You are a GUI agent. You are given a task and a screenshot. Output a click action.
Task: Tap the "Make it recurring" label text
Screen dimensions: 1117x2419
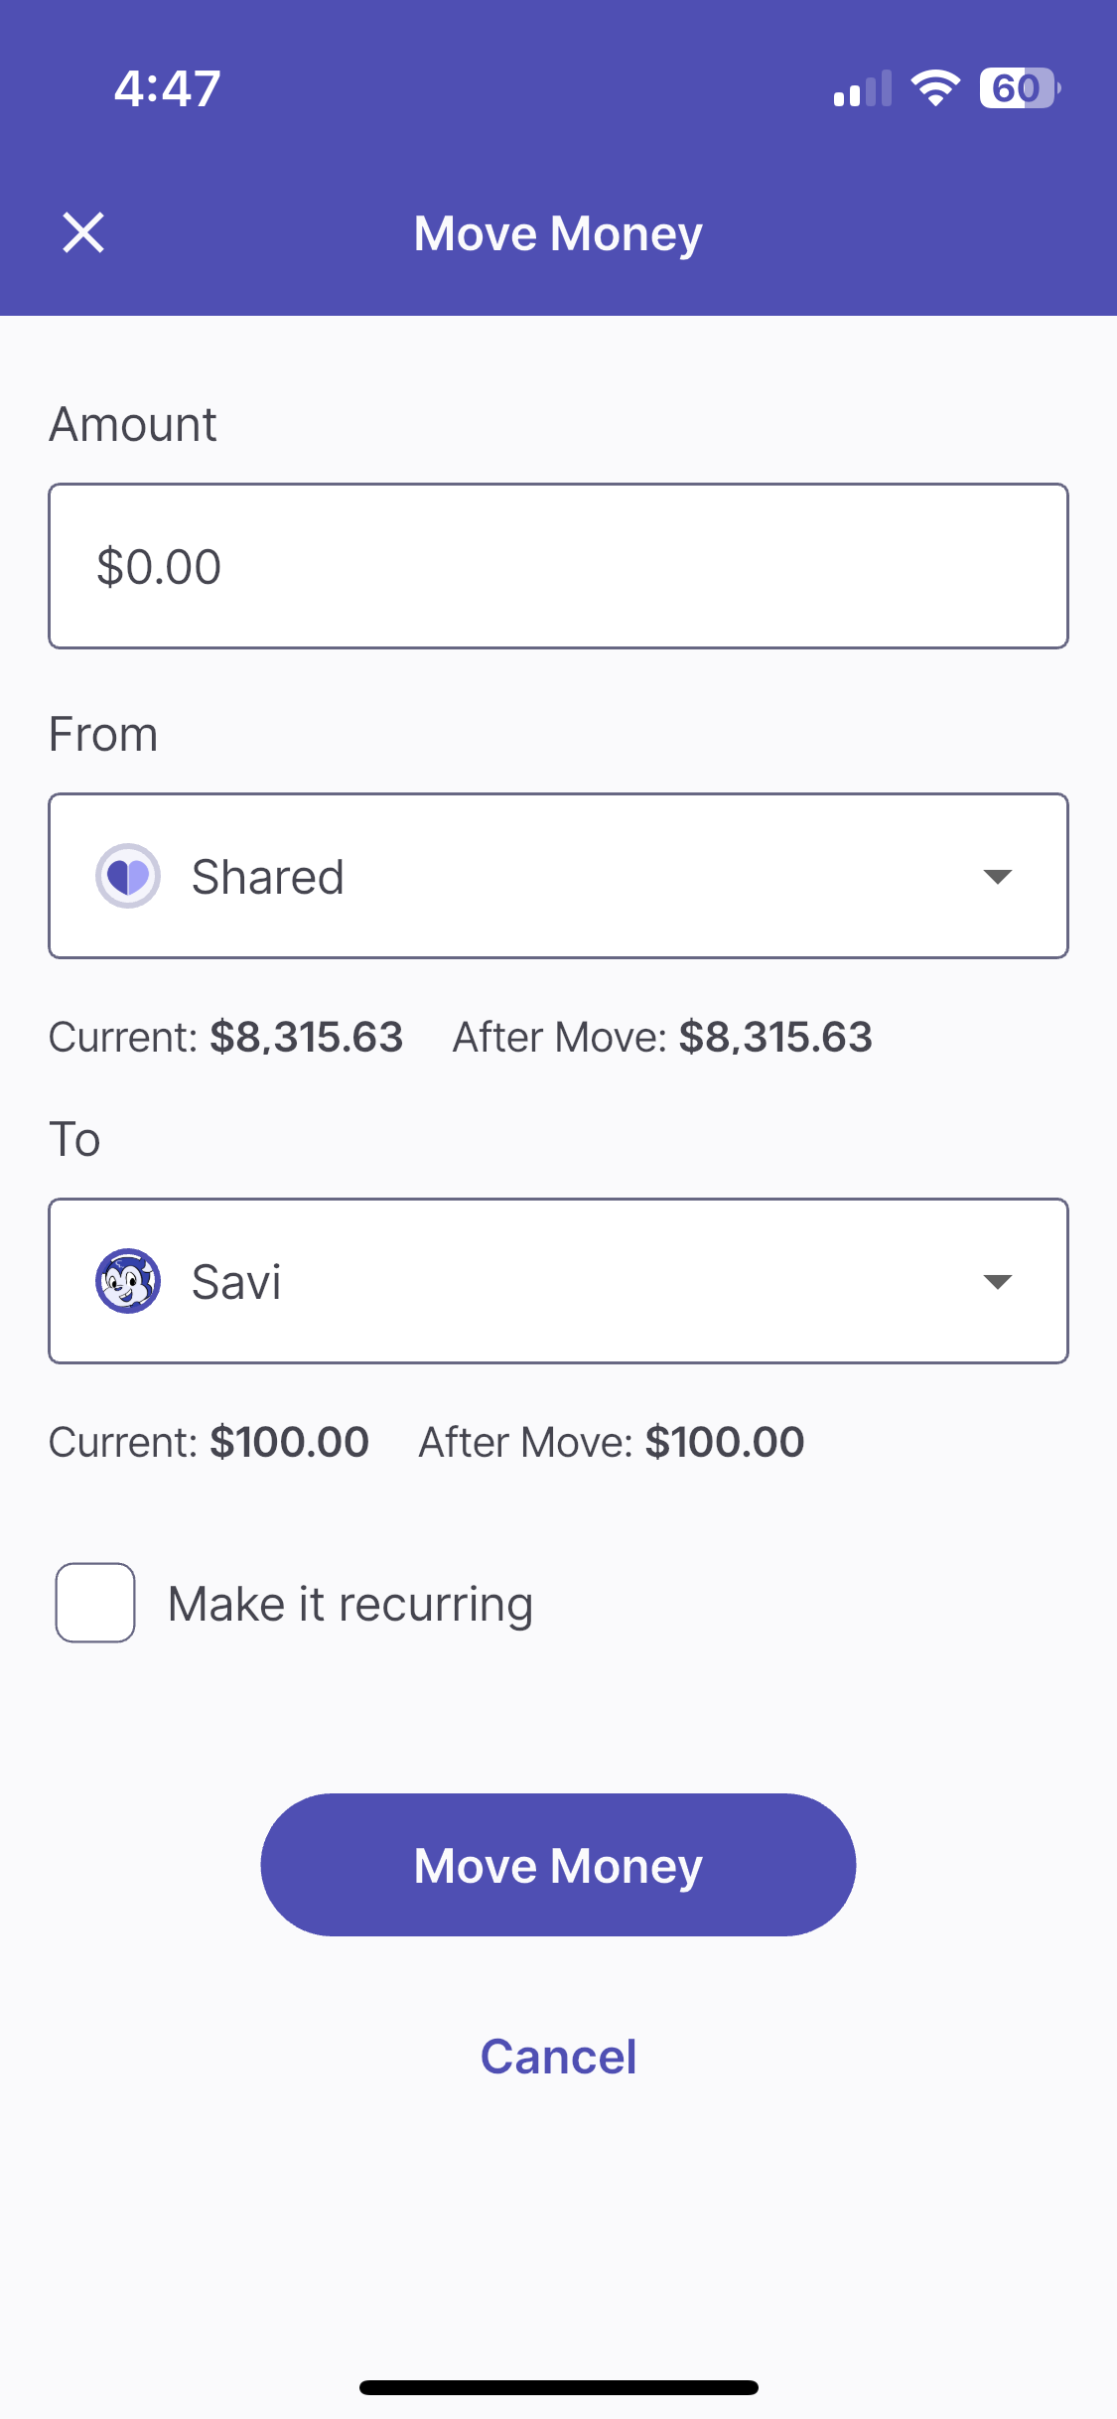pyautogui.click(x=350, y=1604)
